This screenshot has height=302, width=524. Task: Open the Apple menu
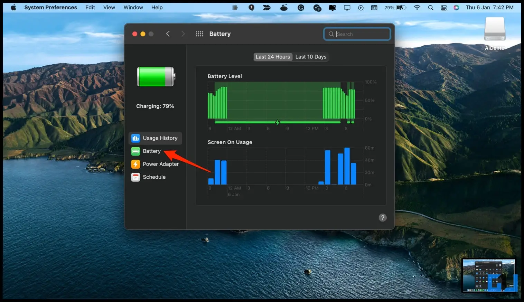coord(13,7)
